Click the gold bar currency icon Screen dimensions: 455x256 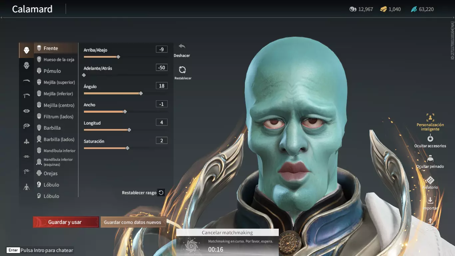pos(383,9)
